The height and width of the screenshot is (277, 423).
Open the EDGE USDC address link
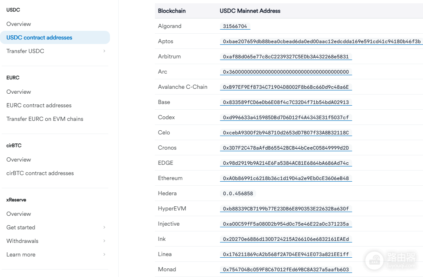[x=286, y=163]
